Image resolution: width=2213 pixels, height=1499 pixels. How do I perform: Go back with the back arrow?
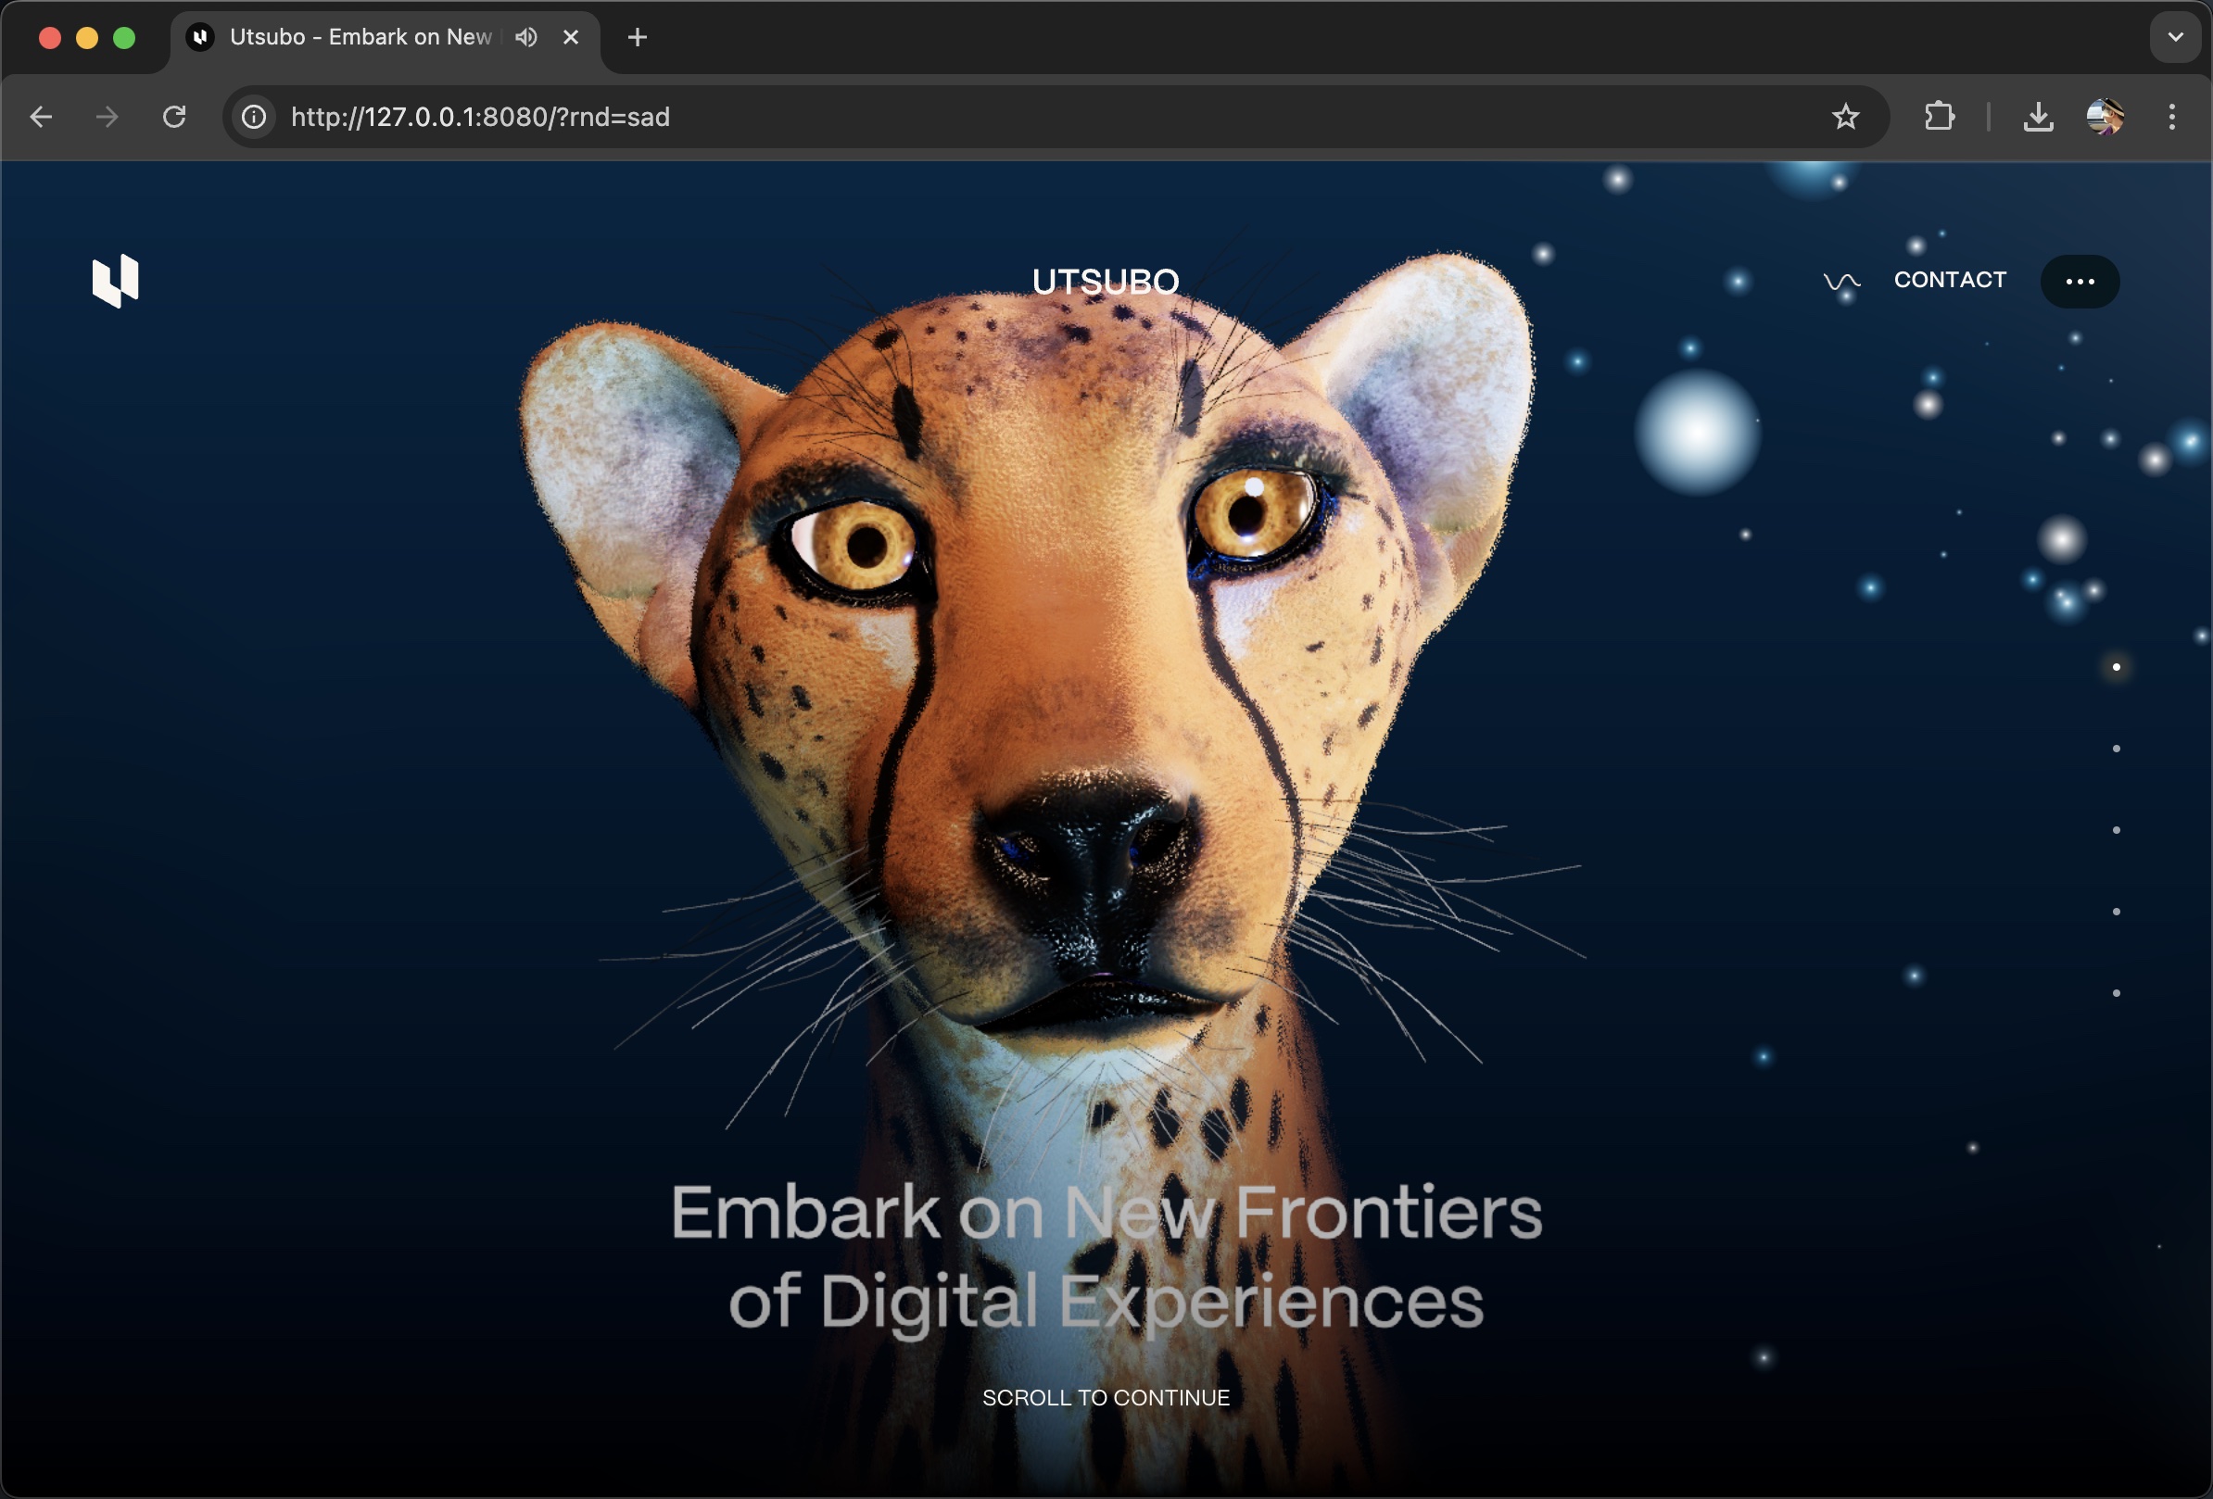coord(41,117)
